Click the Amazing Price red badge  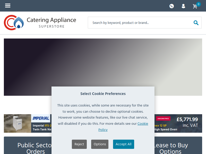click(x=163, y=119)
